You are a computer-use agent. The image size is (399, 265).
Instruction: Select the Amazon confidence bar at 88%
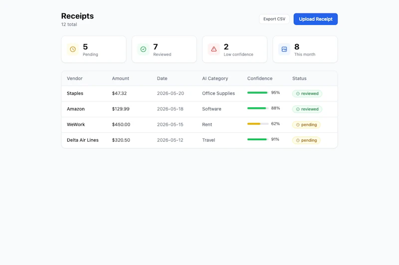pos(258,108)
